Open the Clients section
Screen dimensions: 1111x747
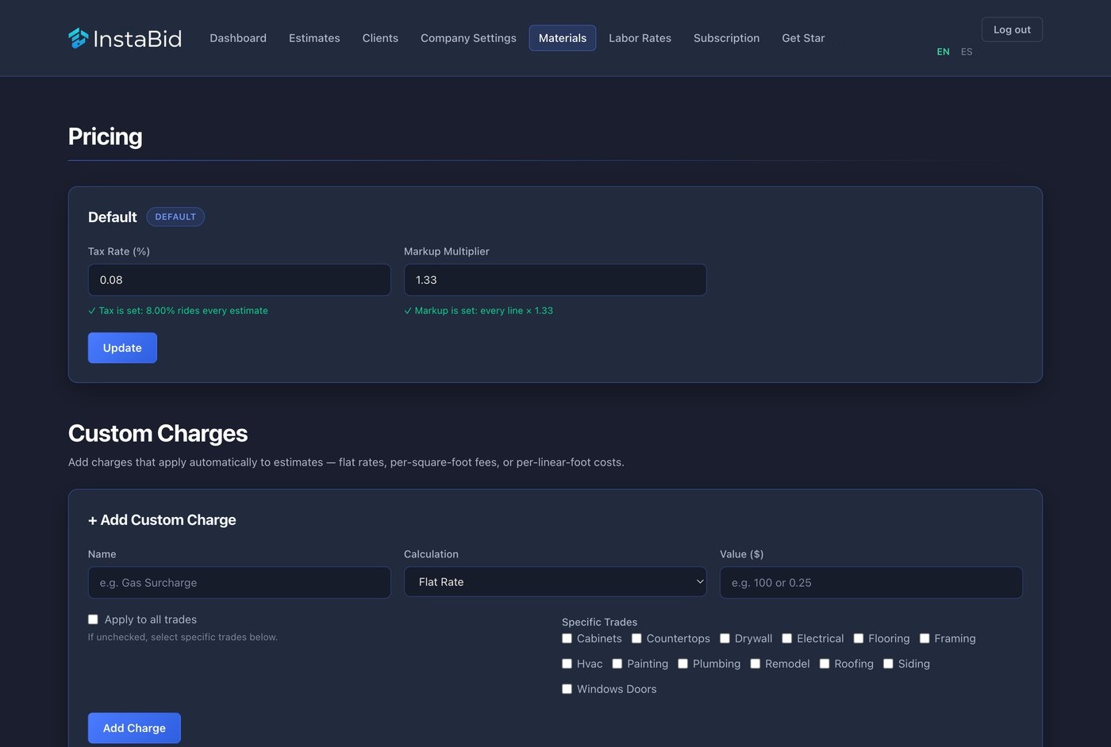click(x=380, y=38)
